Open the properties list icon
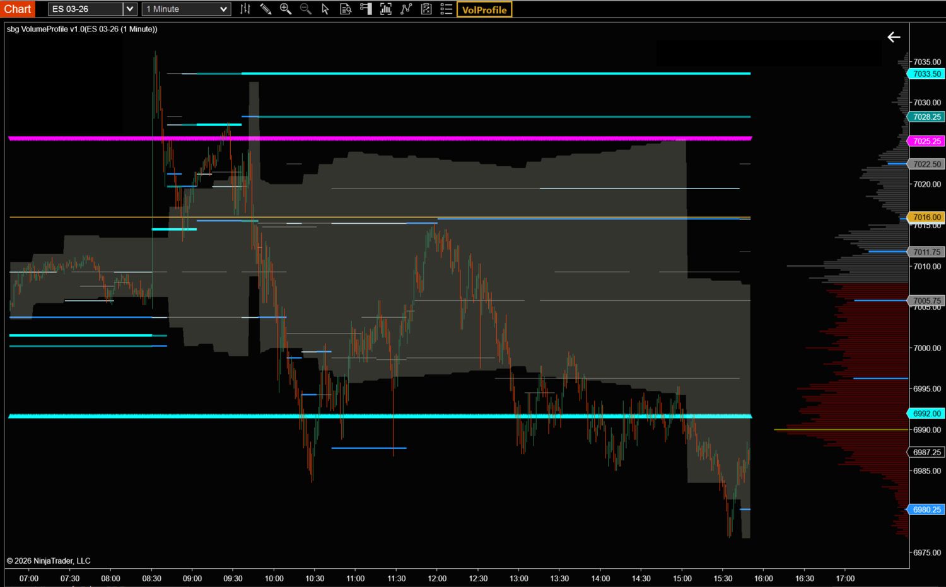This screenshot has width=946, height=587. pos(447,9)
